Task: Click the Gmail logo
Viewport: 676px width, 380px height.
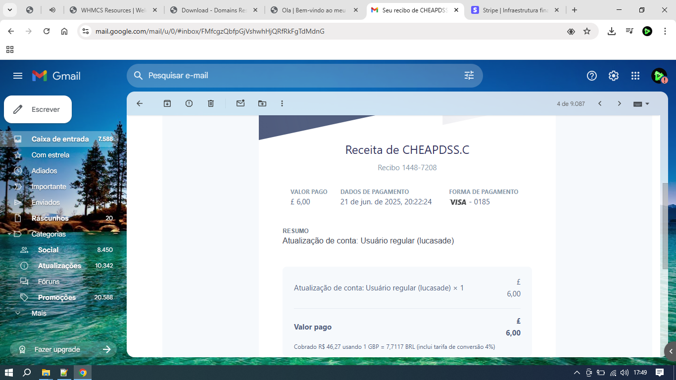Action: tap(56, 76)
